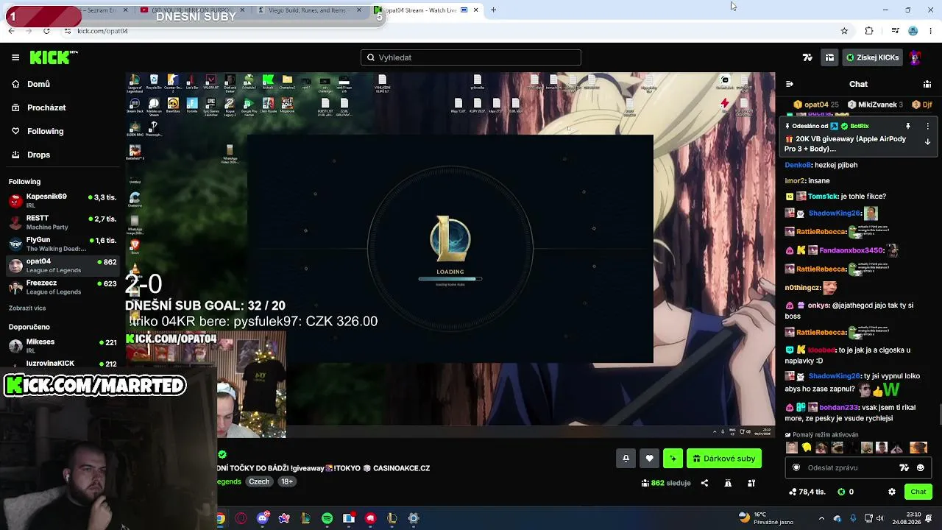Expand the pinned giveaway message arrow
This screenshot has width=942, height=530.
click(x=927, y=142)
